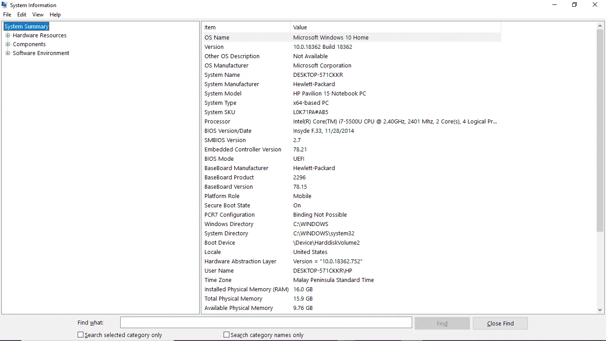This screenshot has height=341, width=606.
Task: Click the Find what input field
Action: point(266,323)
